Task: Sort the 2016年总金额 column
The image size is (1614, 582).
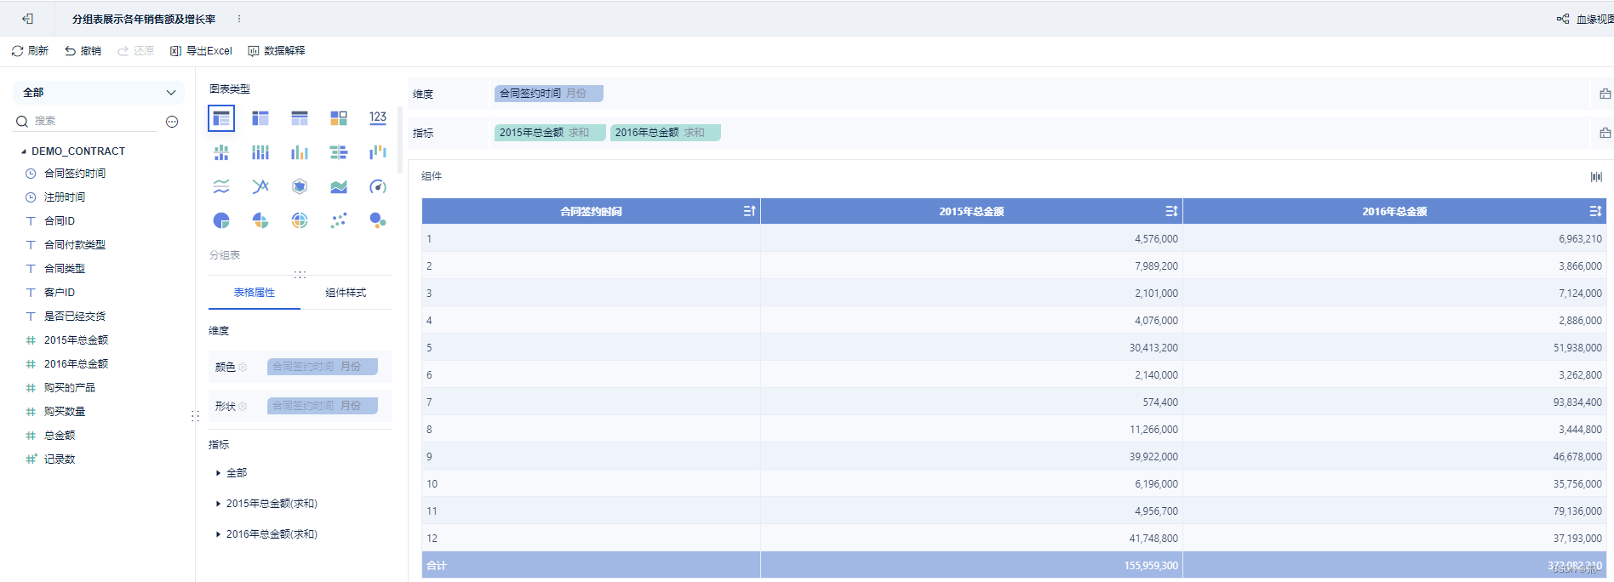Action: (1595, 211)
